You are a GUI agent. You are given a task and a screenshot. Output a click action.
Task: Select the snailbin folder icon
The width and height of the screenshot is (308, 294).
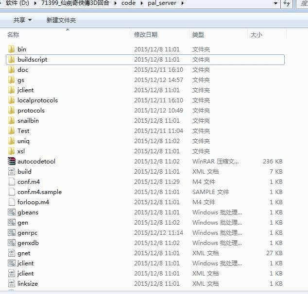pos(11,121)
